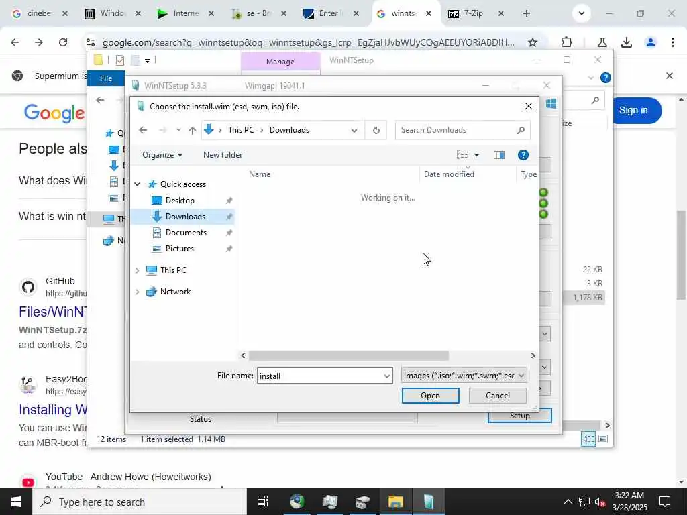Open the Windows Start menu

tap(16, 502)
